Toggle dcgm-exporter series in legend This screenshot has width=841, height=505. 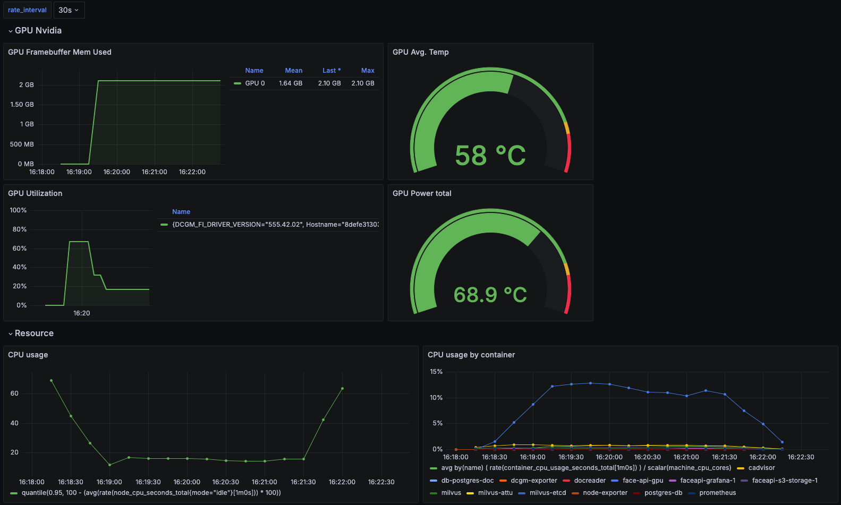coord(534,481)
